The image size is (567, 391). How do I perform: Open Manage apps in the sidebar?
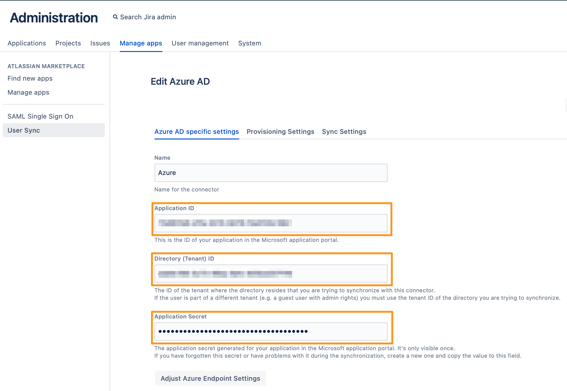point(28,92)
